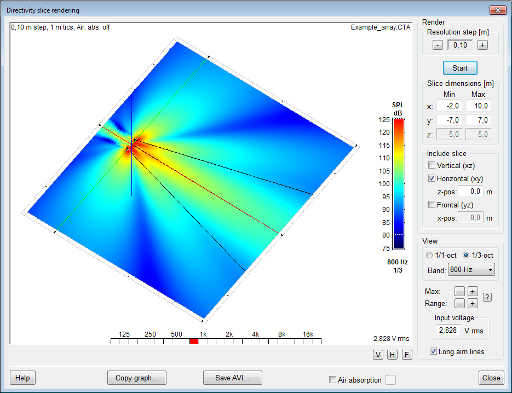Toggle the Air absorption checkbox
The width and height of the screenshot is (512, 393).
pos(332,380)
